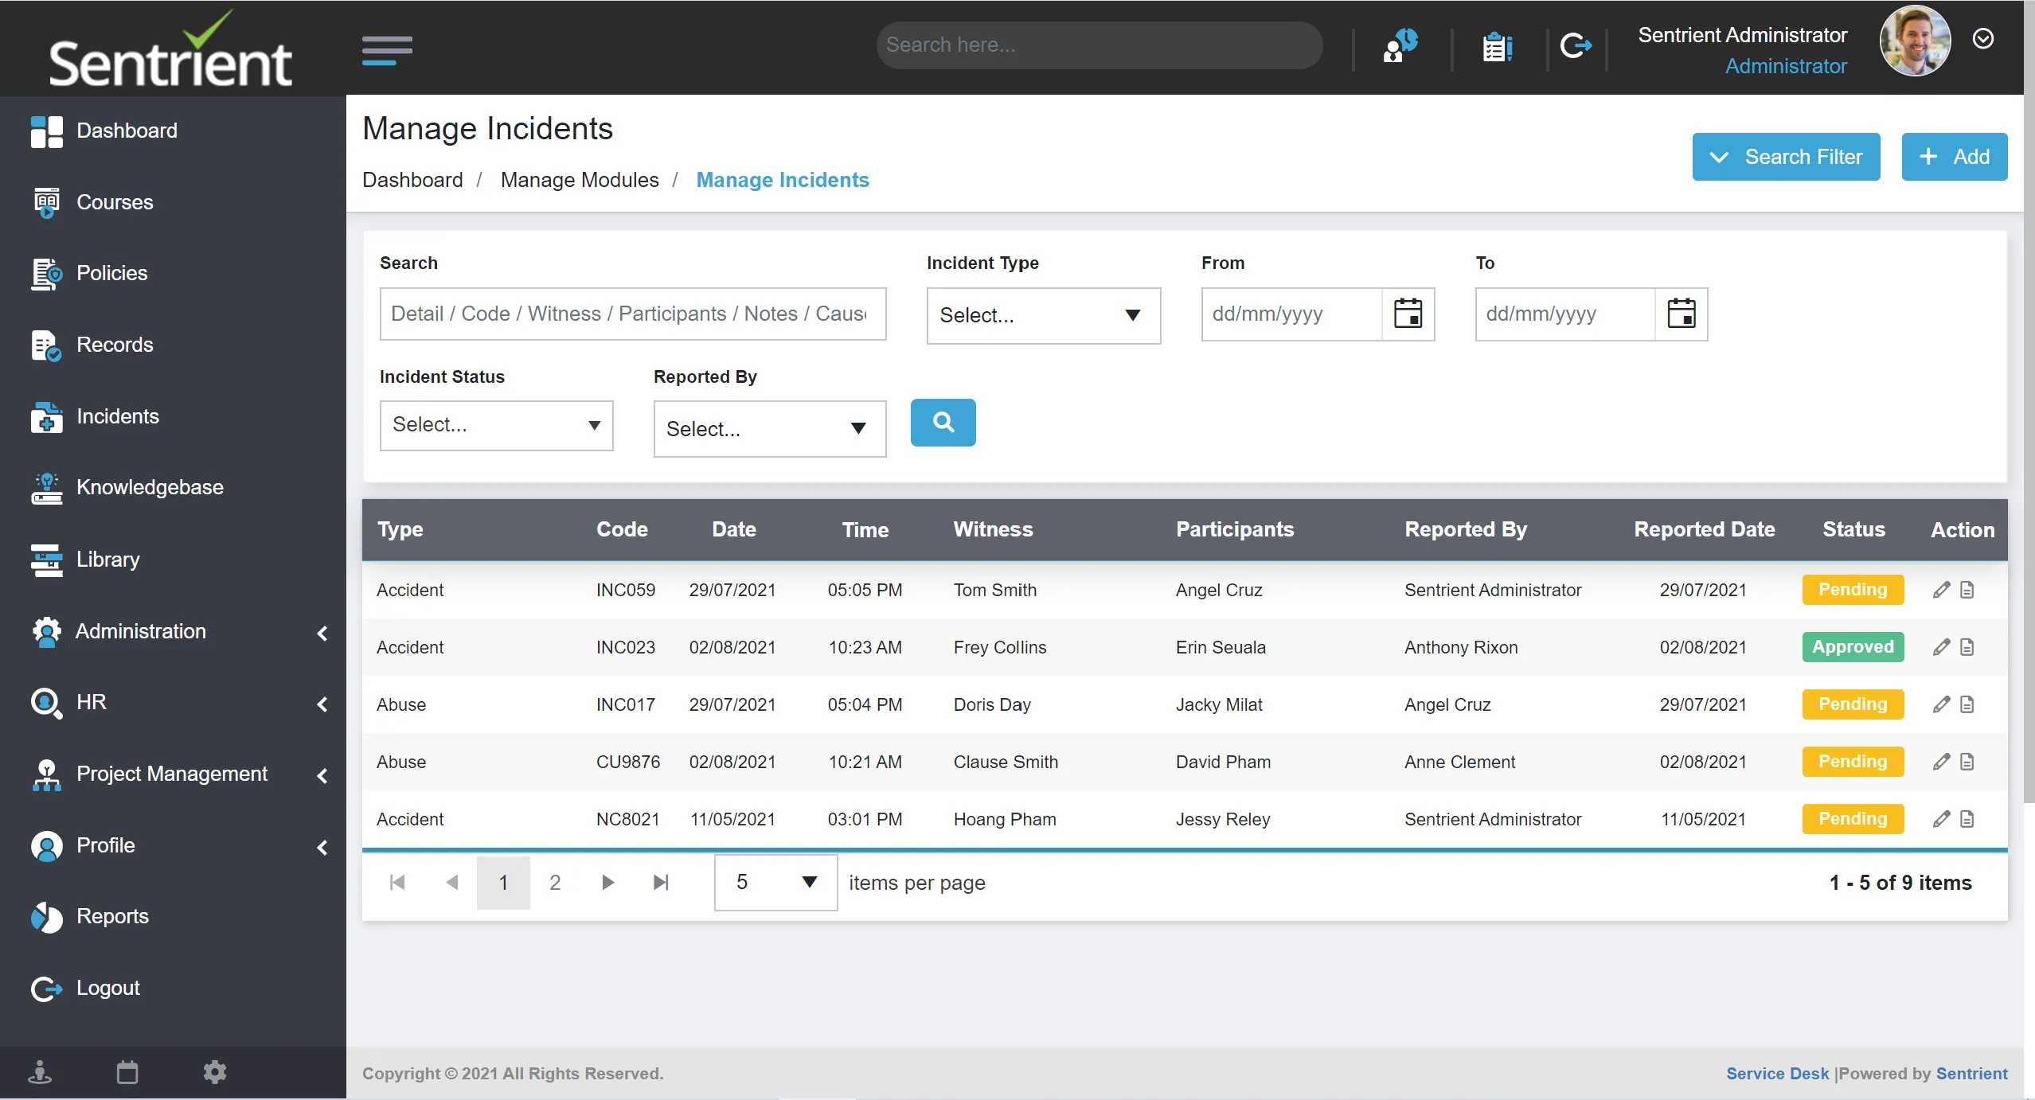
Task: Click the refresh arrow icon near the profile
Action: 1575,45
